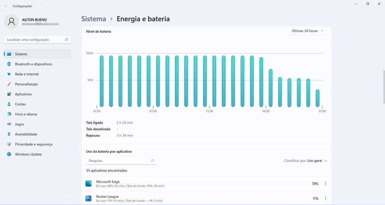This screenshot has height=205, width=385.
Task: Open Rede e Internet section
Action: point(27,74)
